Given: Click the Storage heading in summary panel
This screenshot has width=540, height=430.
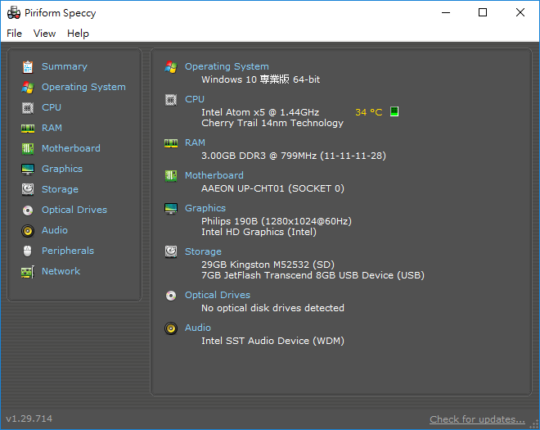Looking at the screenshot, I should tap(203, 251).
